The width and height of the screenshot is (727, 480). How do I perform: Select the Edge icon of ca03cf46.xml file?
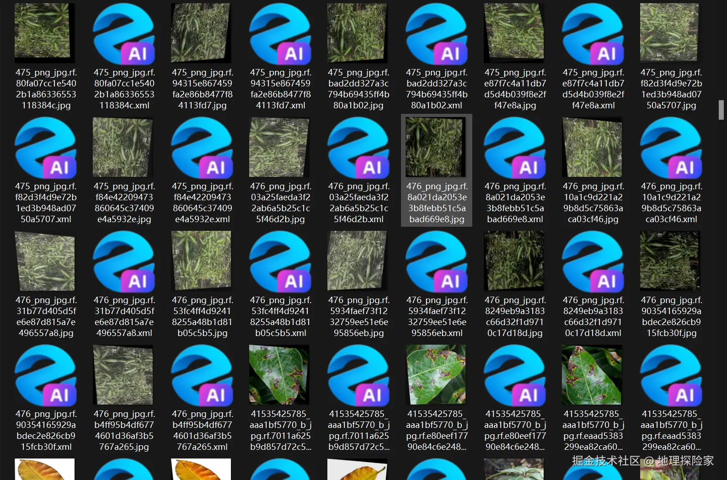point(671,147)
